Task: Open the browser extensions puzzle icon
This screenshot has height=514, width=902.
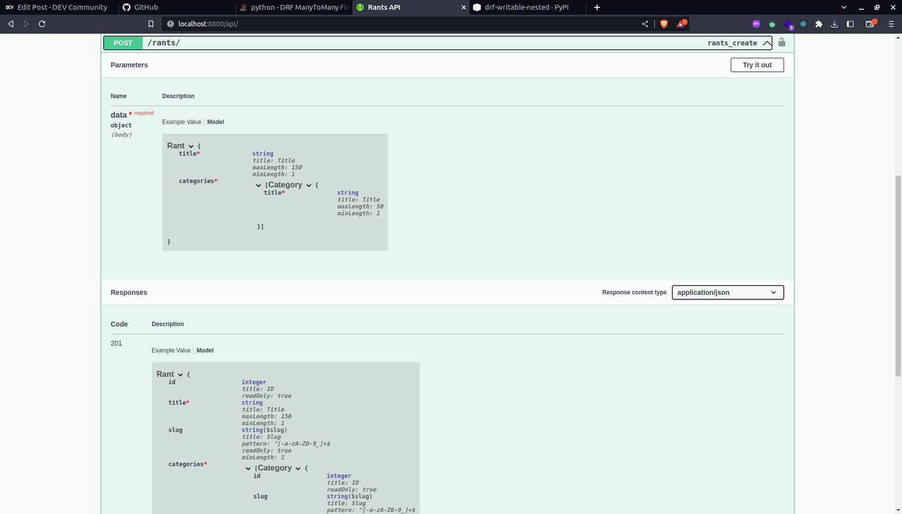Action: pos(819,23)
